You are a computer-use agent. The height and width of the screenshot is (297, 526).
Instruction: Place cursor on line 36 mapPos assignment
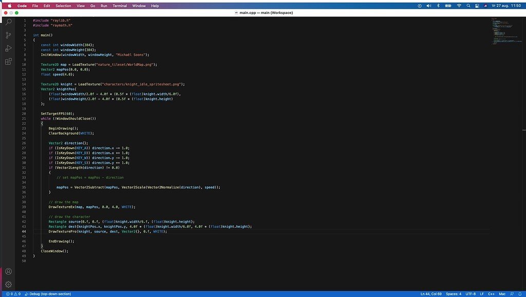138,187
